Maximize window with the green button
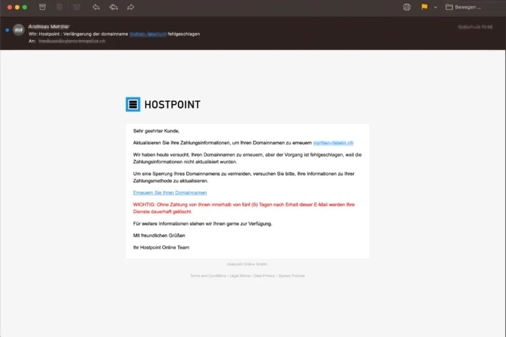The width and height of the screenshot is (506, 337). tap(24, 7)
